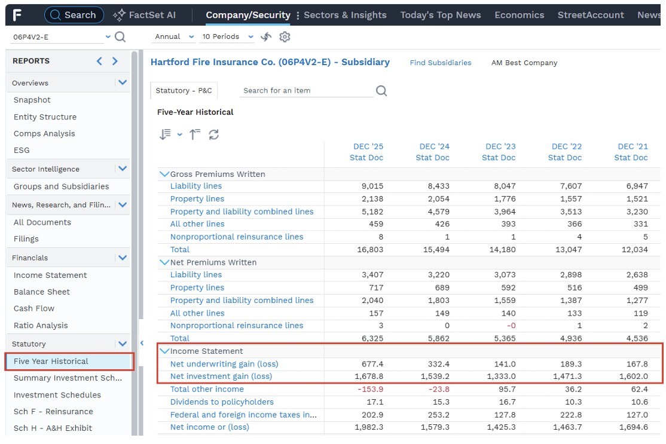The height and width of the screenshot is (444, 666).
Task: Go to previous report arrow
Action: [x=99, y=61]
